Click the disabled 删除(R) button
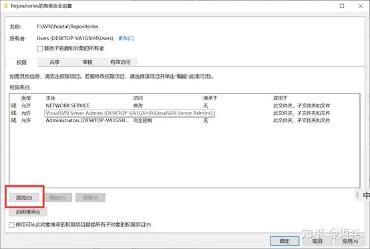 coord(57,198)
